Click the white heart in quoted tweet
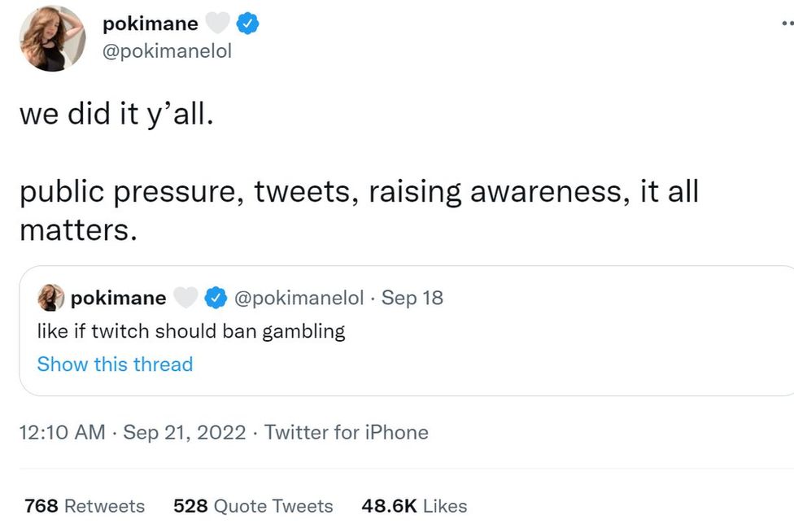 (185, 299)
